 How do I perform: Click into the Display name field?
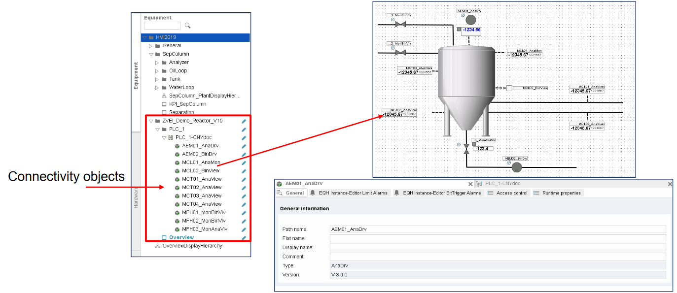tap(497, 247)
